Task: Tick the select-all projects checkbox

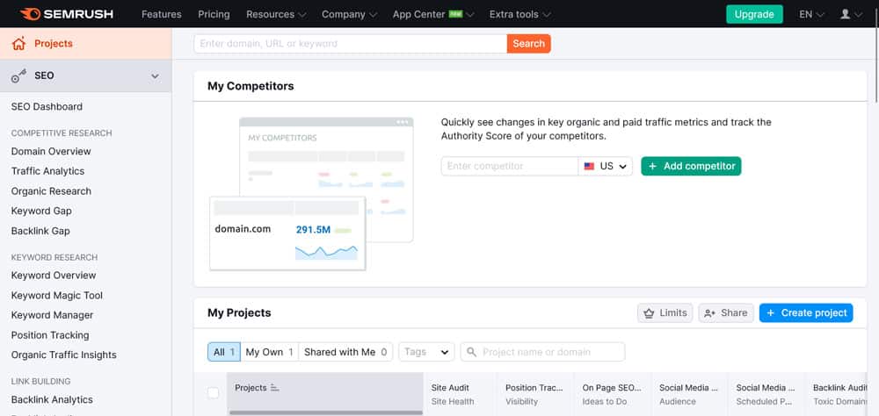Action: click(213, 393)
